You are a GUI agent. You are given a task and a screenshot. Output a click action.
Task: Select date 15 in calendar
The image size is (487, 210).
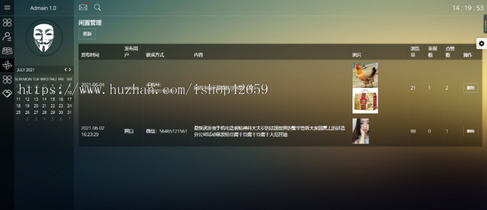click(x=53, y=99)
